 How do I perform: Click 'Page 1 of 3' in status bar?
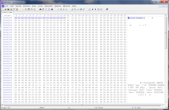(x=6, y=108)
